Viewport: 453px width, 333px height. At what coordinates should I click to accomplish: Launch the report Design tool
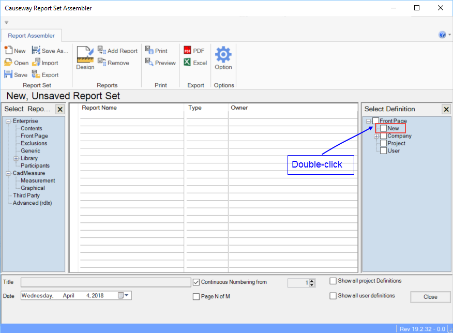pos(85,58)
